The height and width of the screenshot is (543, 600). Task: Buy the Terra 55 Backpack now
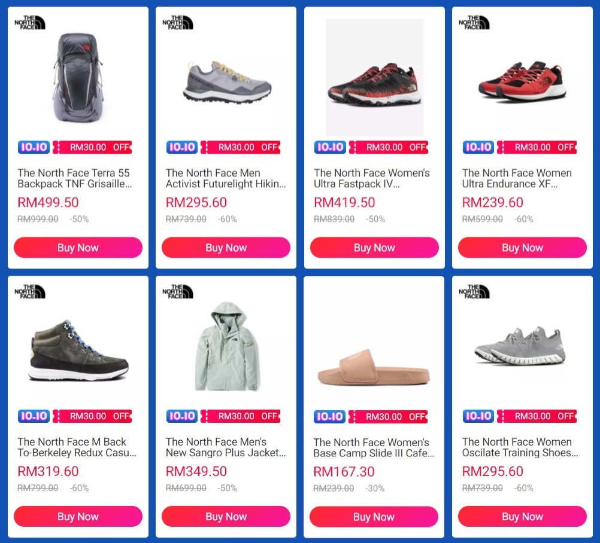pos(78,248)
